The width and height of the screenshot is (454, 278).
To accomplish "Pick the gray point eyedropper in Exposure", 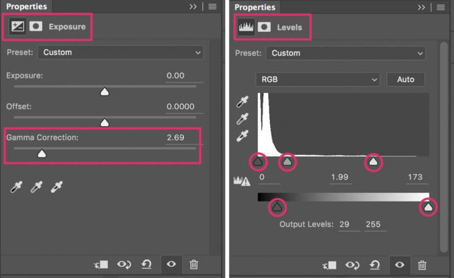I will tap(37, 187).
